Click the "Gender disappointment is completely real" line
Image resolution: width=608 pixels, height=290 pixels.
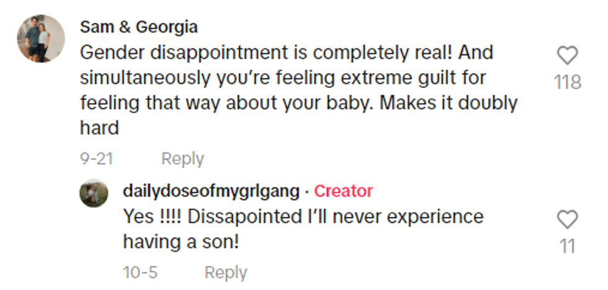[x=287, y=53]
